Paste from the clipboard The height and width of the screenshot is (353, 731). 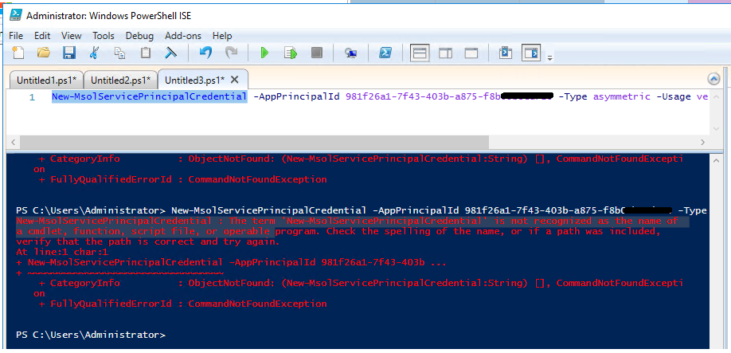146,53
